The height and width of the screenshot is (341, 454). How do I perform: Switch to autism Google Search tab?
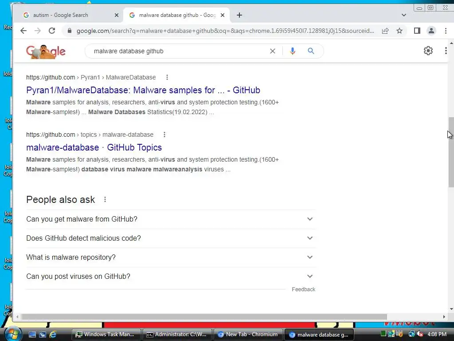pyautogui.click(x=70, y=15)
